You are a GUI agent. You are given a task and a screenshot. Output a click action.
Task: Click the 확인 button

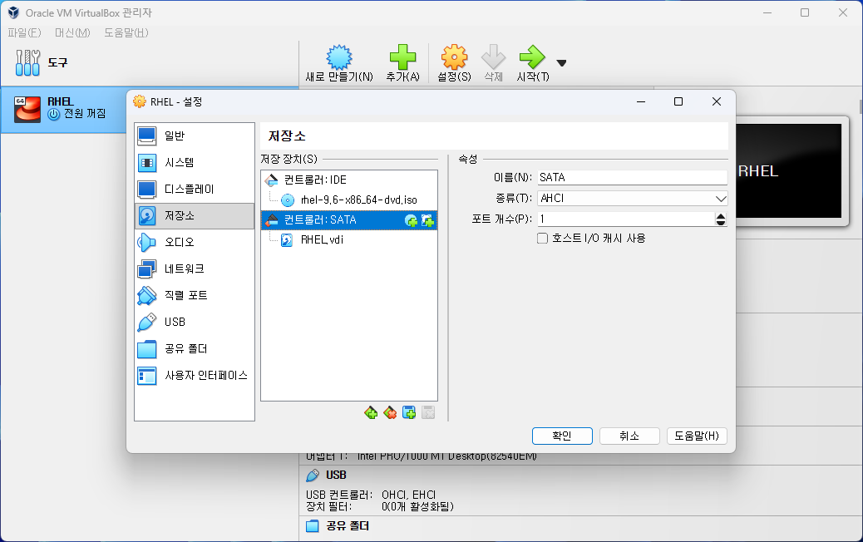click(x=562, y=436)
